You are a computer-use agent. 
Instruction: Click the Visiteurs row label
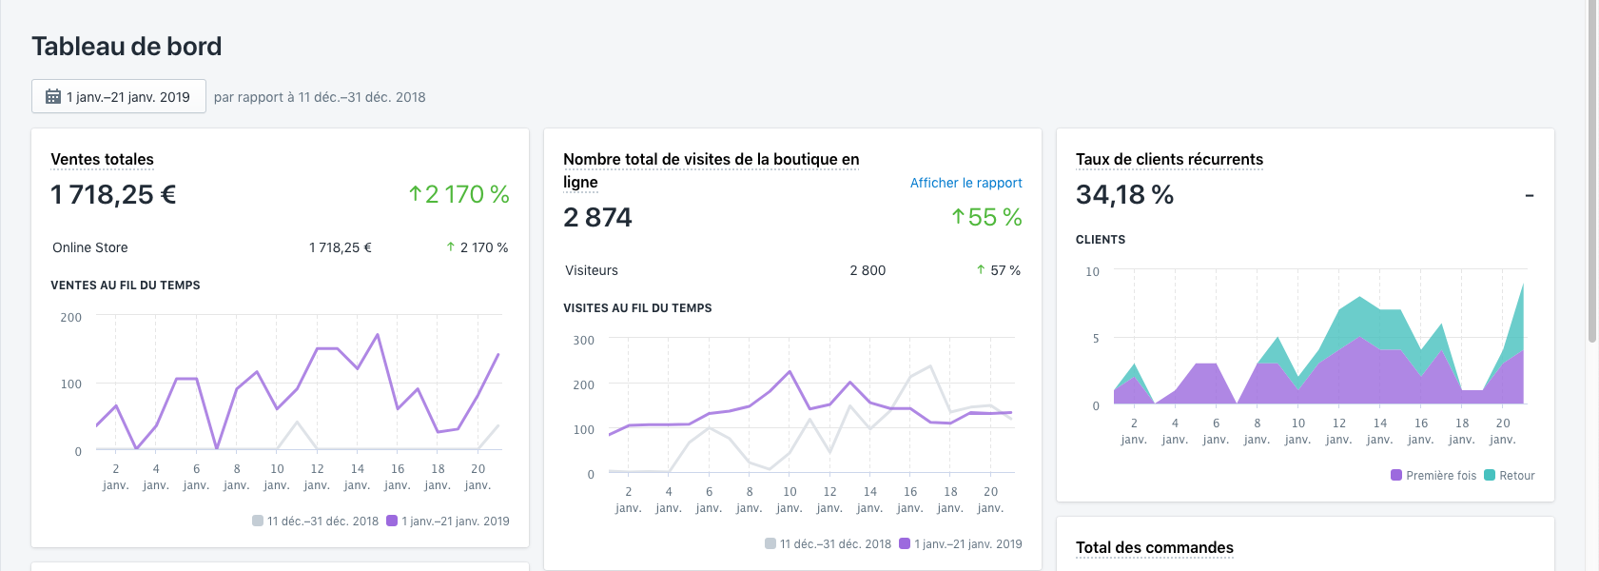[x=592, y=270]
